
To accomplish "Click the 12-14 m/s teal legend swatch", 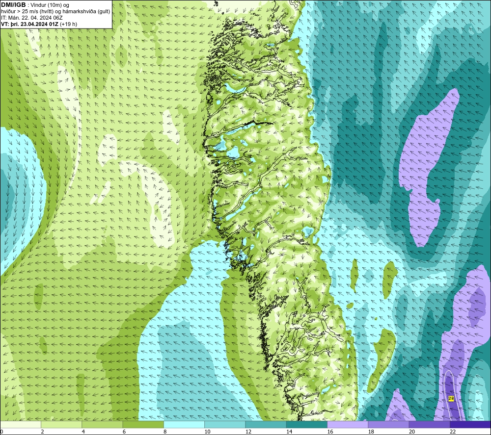I will pyautogui.click(x=266, y=424).
